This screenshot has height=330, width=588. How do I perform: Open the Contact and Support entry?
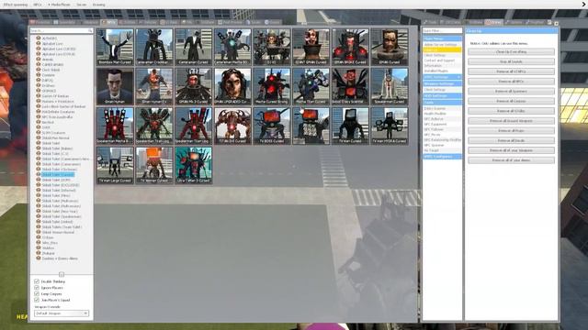pos(439,60)
